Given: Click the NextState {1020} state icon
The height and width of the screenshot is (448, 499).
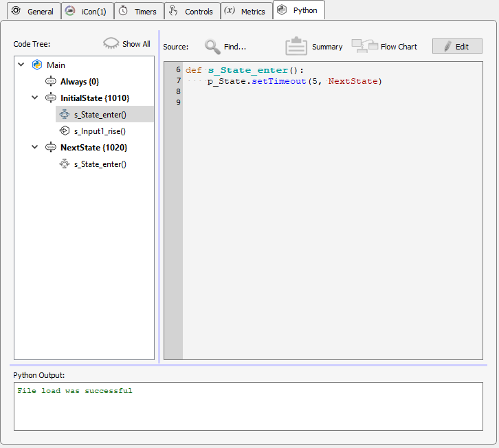Looking at the screenshot, I should [50, 148].
